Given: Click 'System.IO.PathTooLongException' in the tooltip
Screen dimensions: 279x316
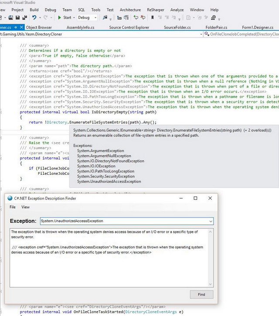Looking at the screenshot, I should pos(105,171).
